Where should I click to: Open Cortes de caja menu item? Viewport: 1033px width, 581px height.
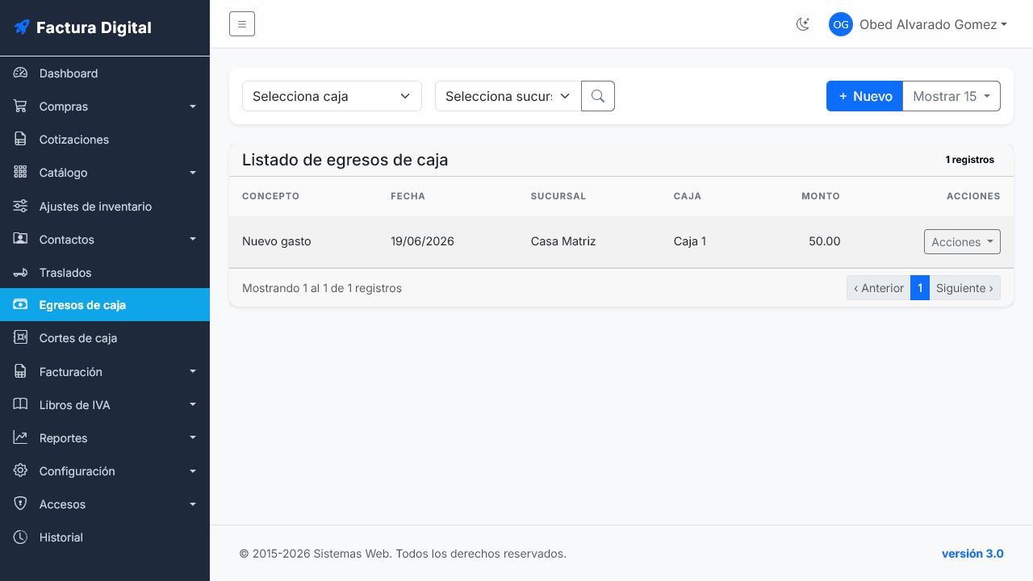pyautogui.click(x=105, y=338)
